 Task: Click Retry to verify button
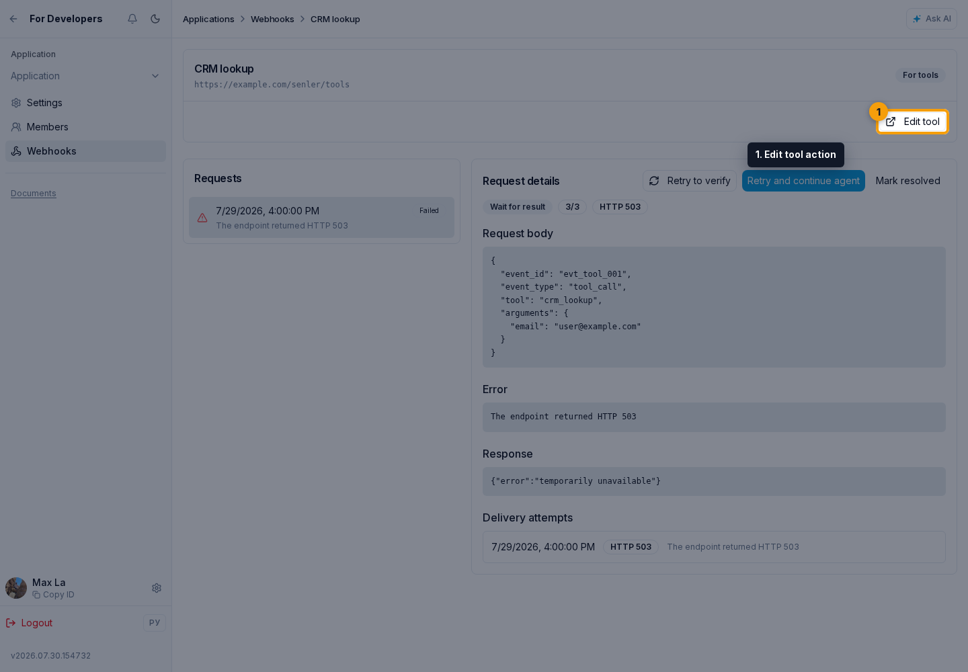tap(690, 181)
